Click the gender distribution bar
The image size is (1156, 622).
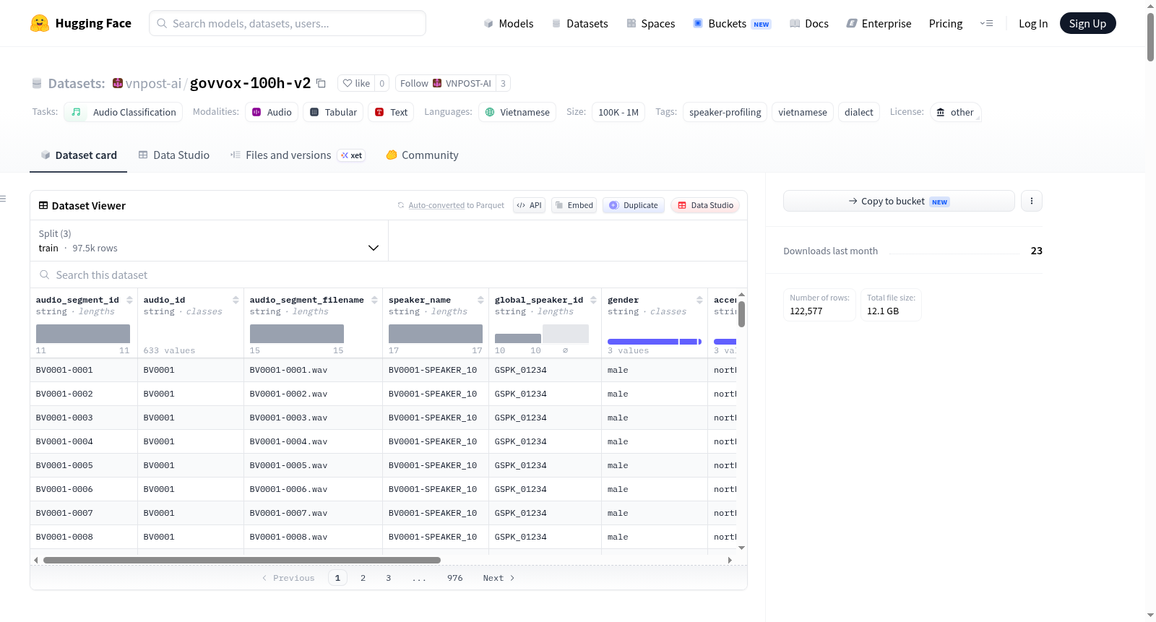click(x=655, y=342)
